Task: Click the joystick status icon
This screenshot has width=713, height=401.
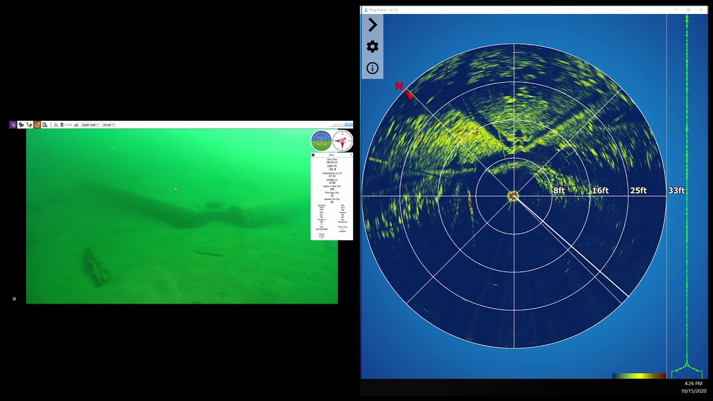Action: pyautogui.click(x=76, y=125)
